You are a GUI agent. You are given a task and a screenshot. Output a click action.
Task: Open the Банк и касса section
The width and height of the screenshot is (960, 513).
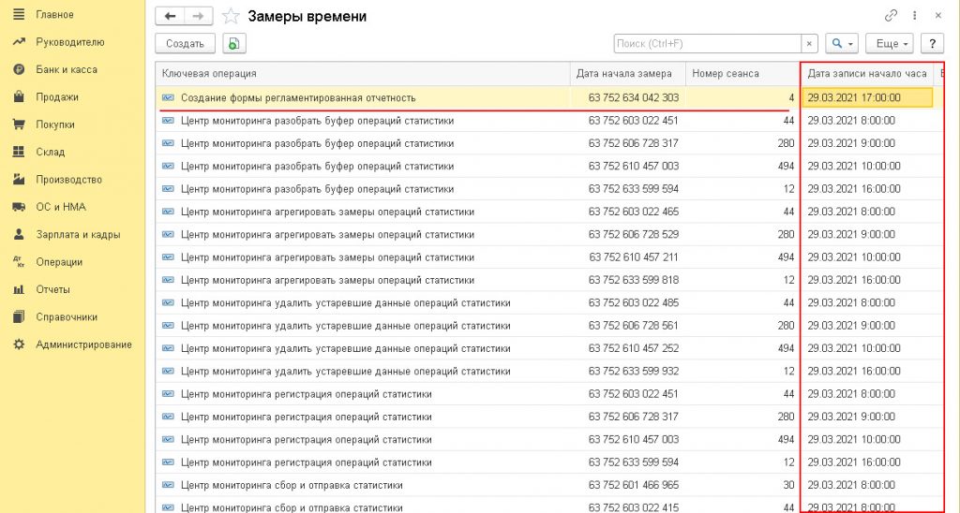pyautogui.click(x=66, y=69)
